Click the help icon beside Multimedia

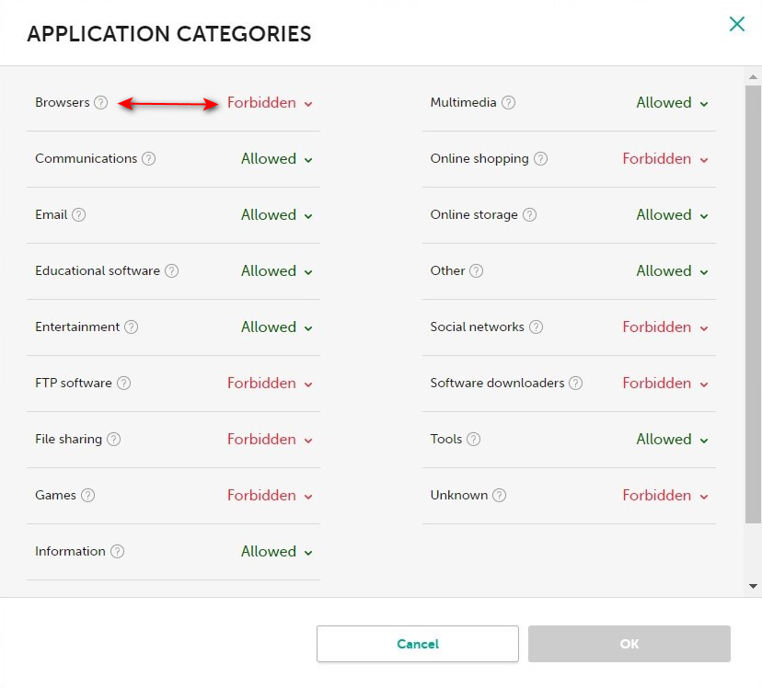508,103
